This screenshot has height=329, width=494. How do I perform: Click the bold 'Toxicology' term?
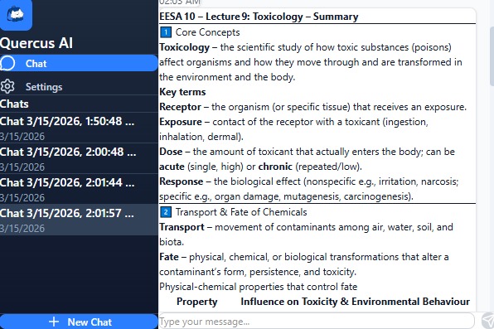(x=184, y=47)
